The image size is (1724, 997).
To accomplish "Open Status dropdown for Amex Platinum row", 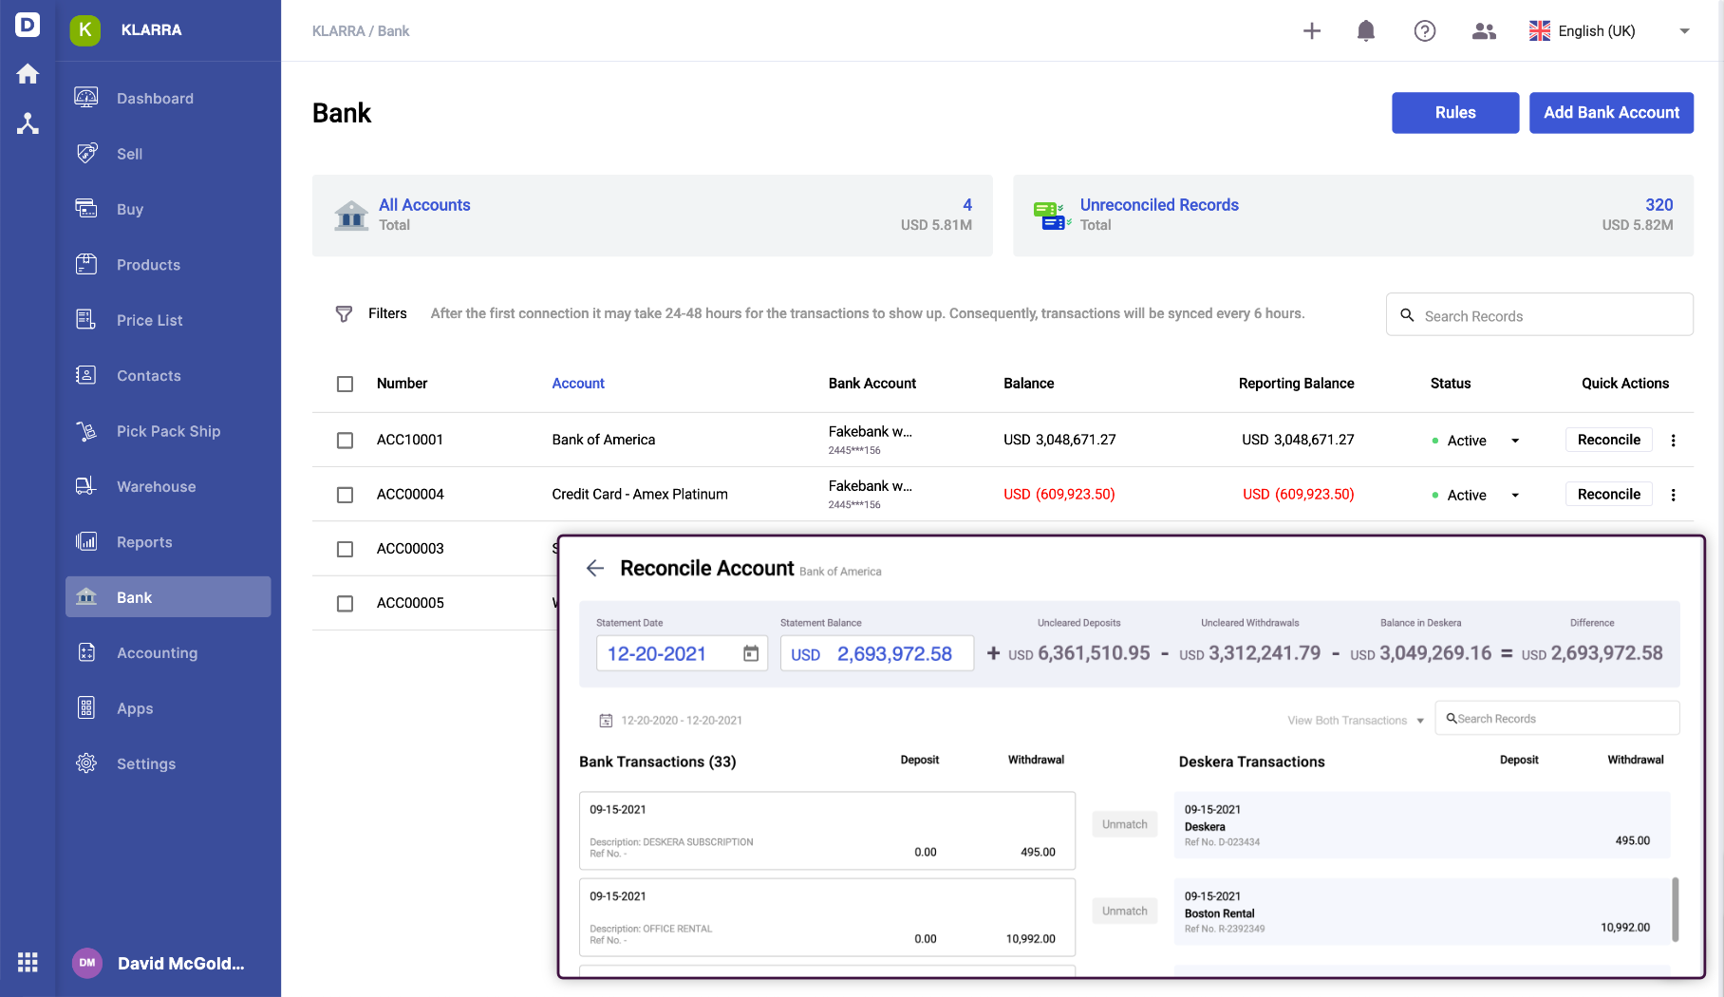I will (x=1515, y=495).
